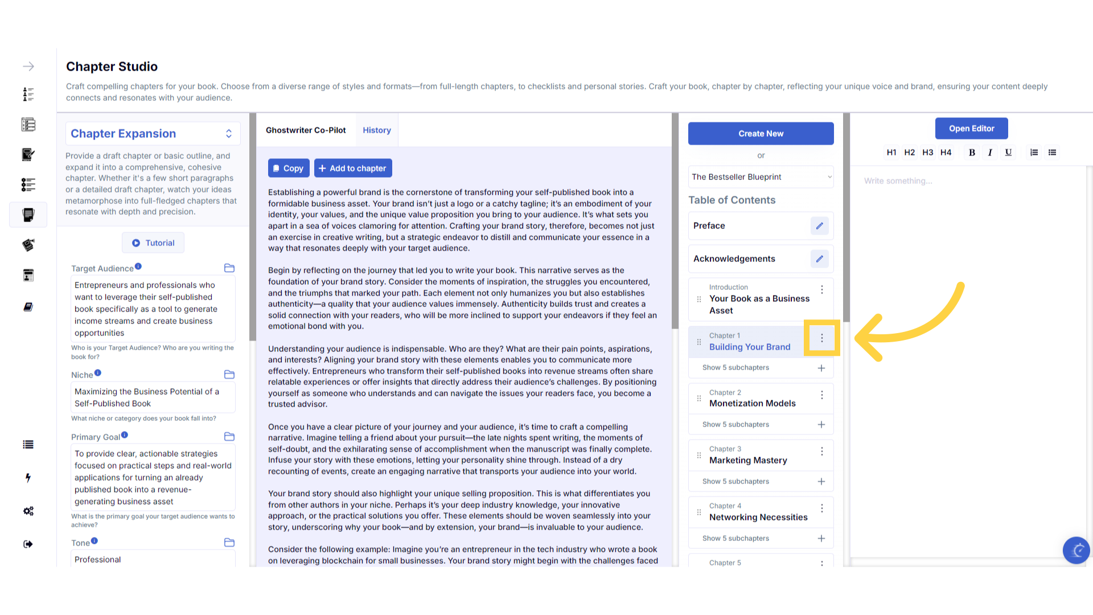Switch to the History tab
The height and width of the screenshot is (615, 1093).
pyautogui.click(x=376, y=130)
